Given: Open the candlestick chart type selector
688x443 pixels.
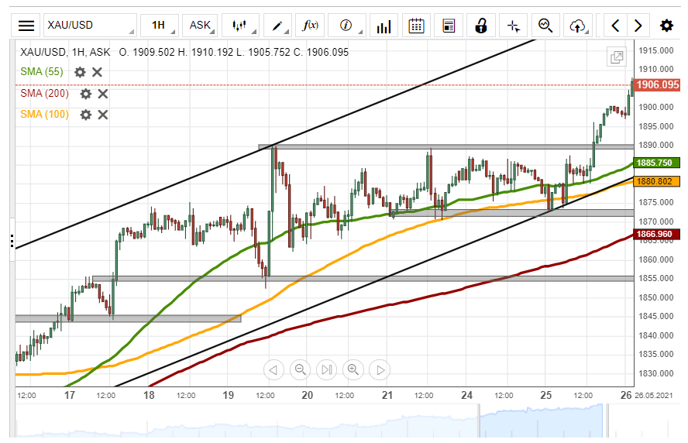Looking at the screenshot, I should tap(239, 25).
